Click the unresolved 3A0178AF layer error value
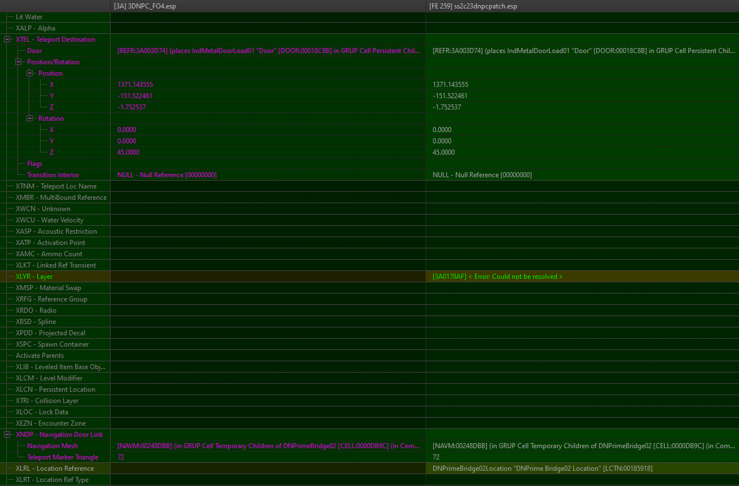 pos(497,277)
